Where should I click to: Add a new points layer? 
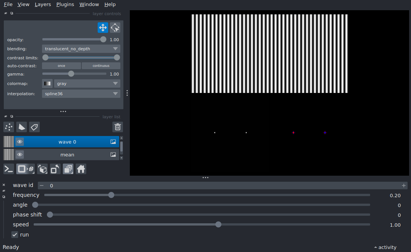[x=9, y=127]
